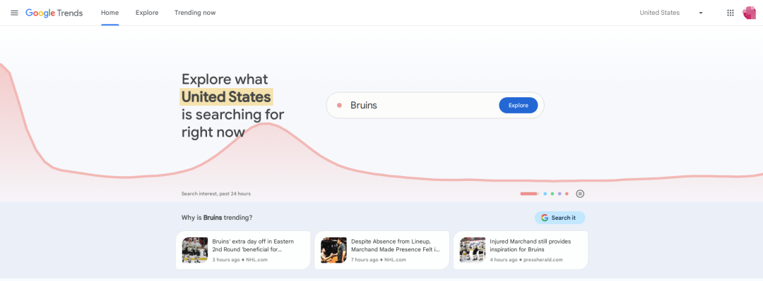The width and height of the screenshot is (763, 281).
Task: Open the Google apps grid
Action: [x=731, y=13]
